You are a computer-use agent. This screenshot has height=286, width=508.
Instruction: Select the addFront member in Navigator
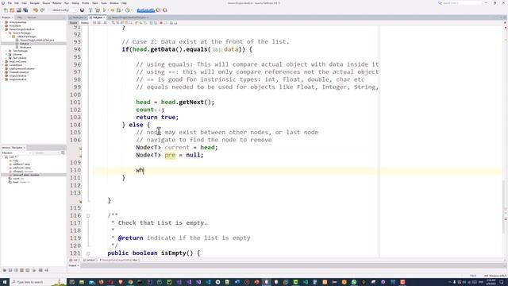pos(21,168)
